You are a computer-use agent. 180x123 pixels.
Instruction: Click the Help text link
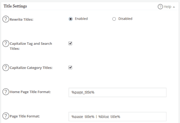[x=167, y=7]
